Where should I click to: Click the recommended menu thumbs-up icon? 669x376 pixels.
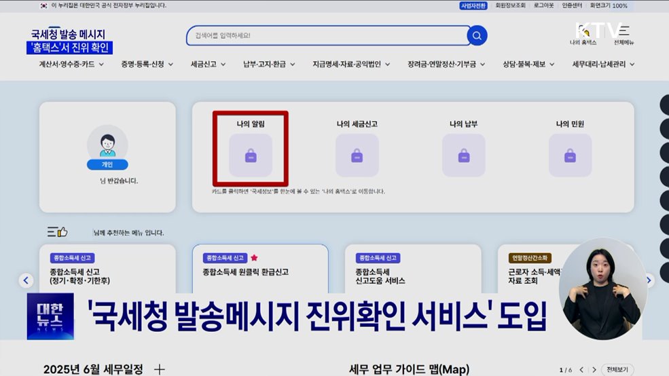58,232
